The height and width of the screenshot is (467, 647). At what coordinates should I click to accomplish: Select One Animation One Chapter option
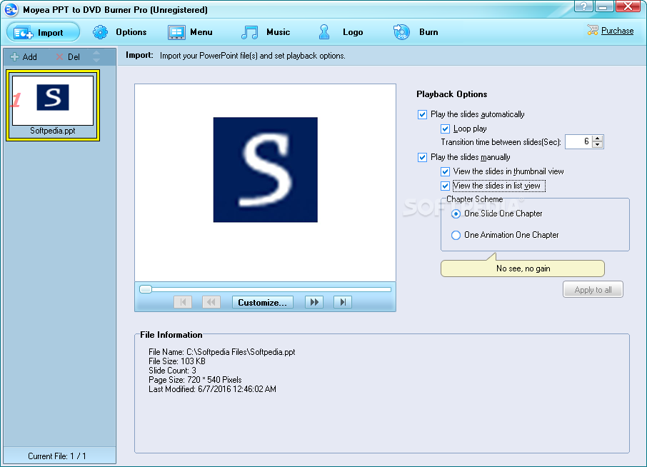click(456, 235)
